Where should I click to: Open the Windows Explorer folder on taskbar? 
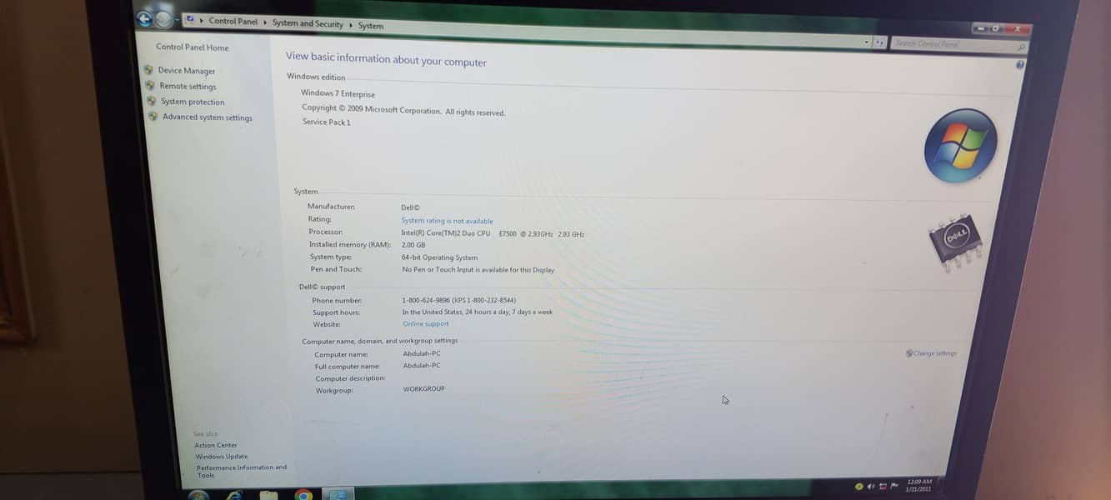(x=268, y=495)
